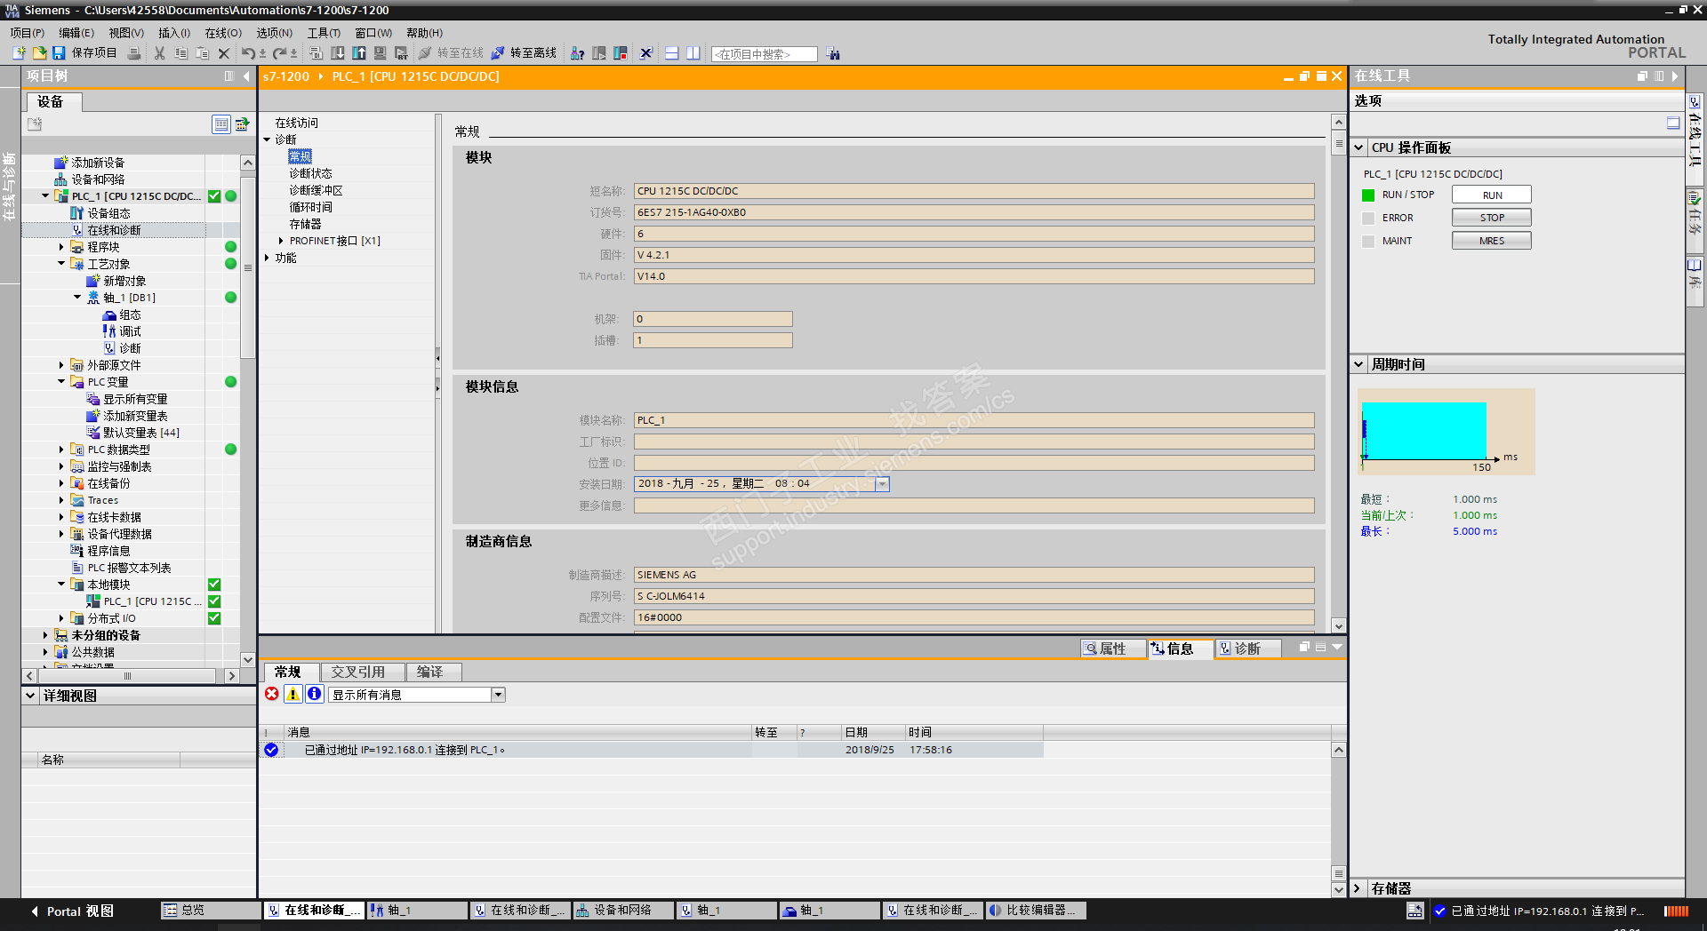Image resolution: width=1707 pixels, height=931 pixels.
Task: Open the 安装日期 date picker dropdown
Action: tap(882, 484)
